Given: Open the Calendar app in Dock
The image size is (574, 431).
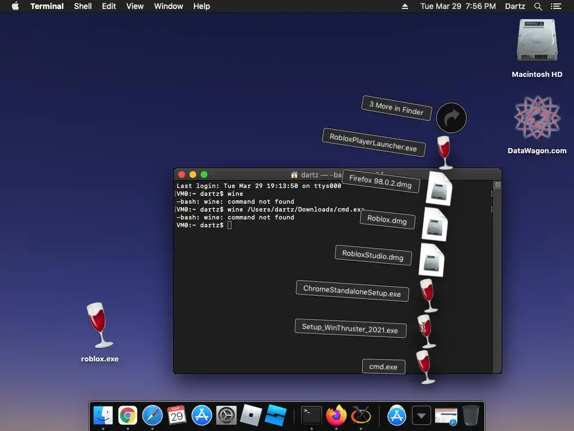Looking at the screenshot, I should pyautogui.click(x=177, y=416).
